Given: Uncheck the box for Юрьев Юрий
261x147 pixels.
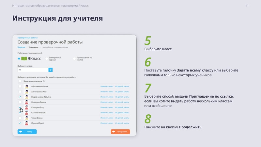Looking at the screenshot, I should tap(20, 123).
